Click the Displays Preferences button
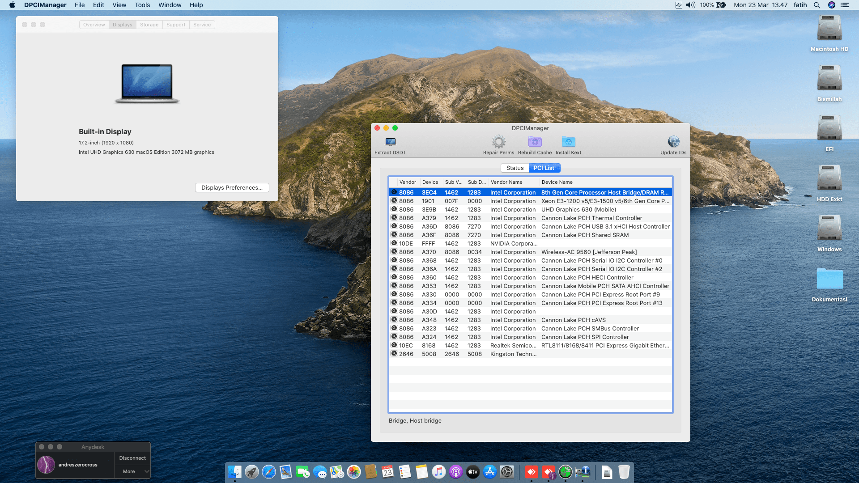 (232, 187)
